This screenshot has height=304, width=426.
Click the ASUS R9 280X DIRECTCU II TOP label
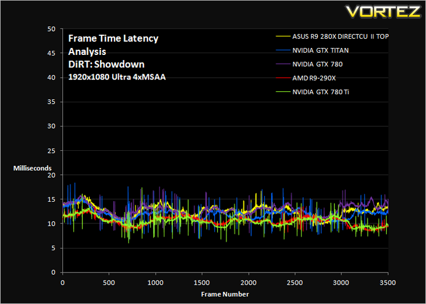pos(340,37)
